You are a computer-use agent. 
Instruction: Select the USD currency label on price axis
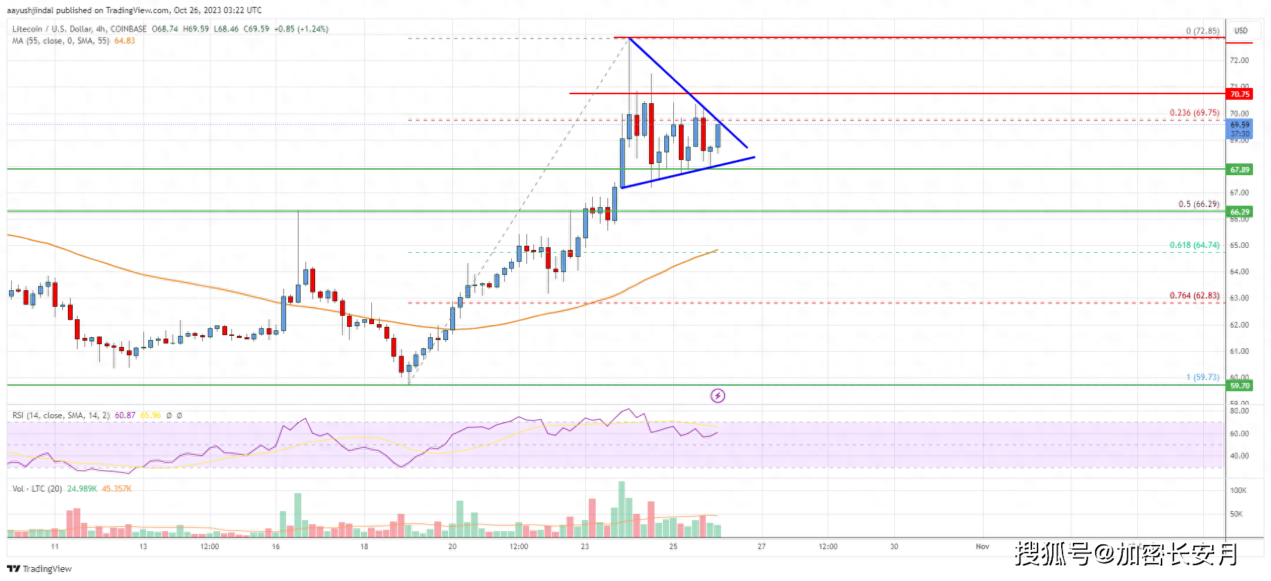click(x=1241, y=30)
